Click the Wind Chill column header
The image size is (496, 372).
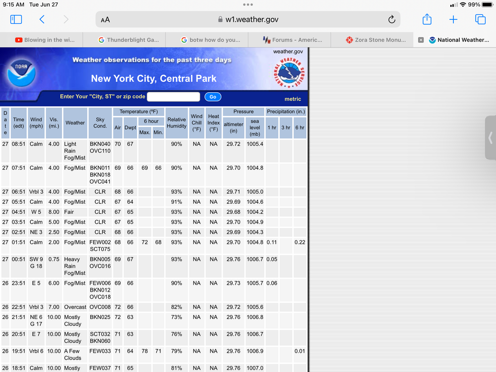pos(196,123)
